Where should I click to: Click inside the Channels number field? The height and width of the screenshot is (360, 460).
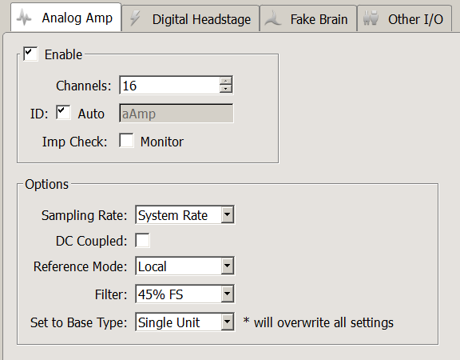(x=169, y=86)
